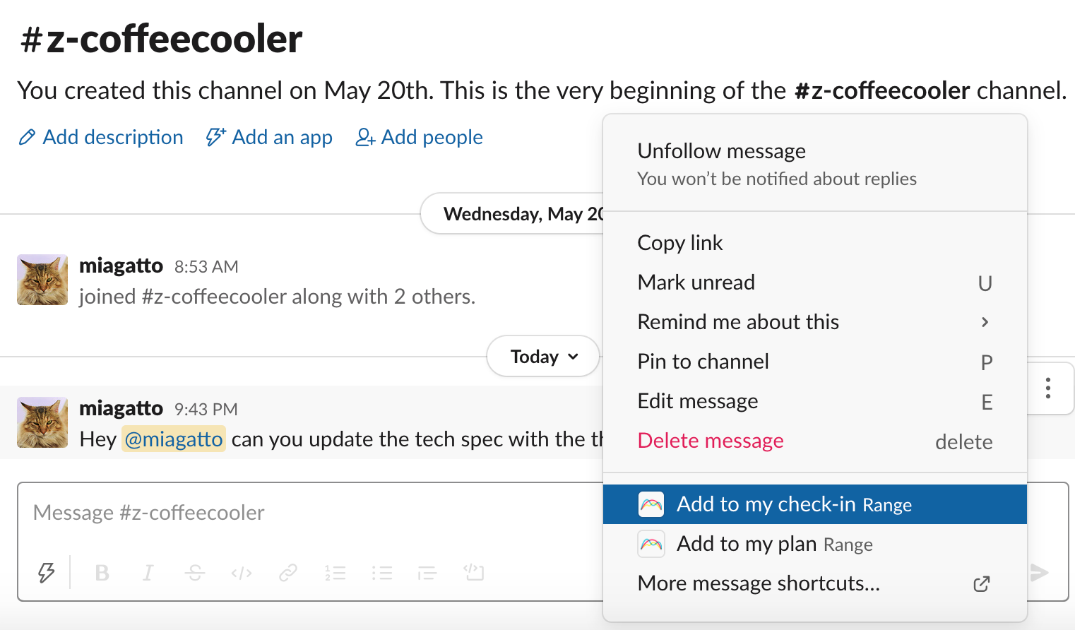Open miagatto's name on the 8:53 AM message
The image size is (1075, 630).
pos(121,266)
